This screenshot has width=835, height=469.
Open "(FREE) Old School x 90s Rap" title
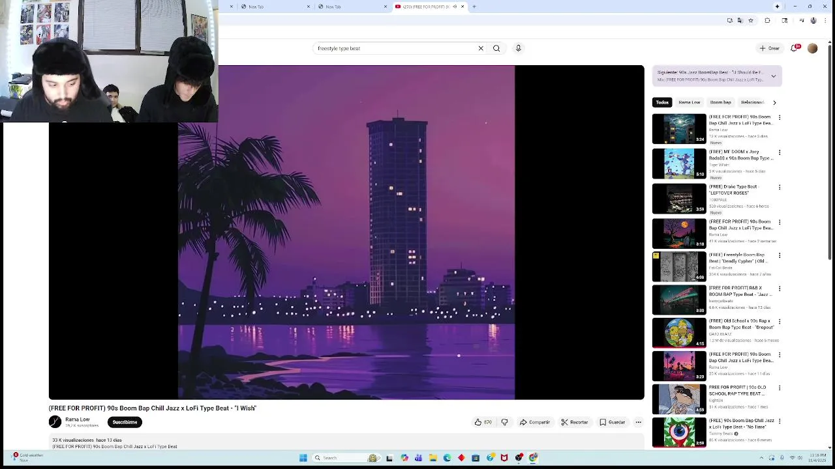click(741, 324)
